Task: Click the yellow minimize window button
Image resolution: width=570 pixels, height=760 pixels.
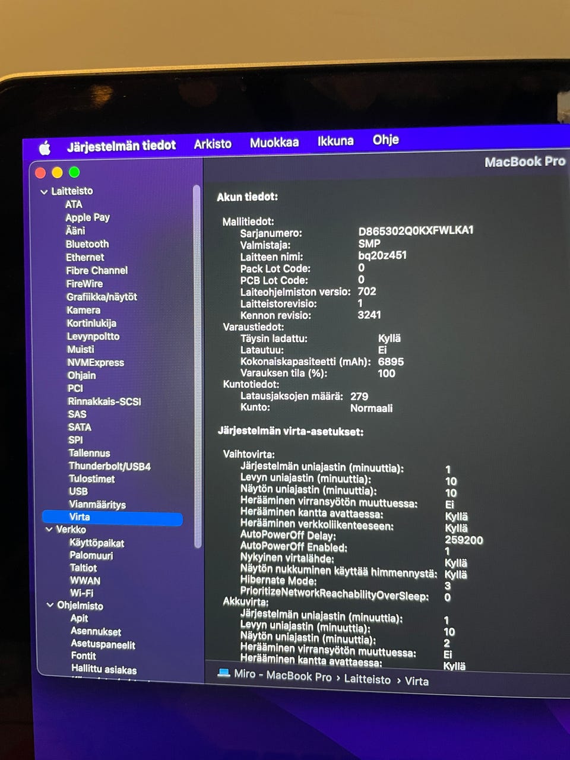Action: click(x=57, y=173)
